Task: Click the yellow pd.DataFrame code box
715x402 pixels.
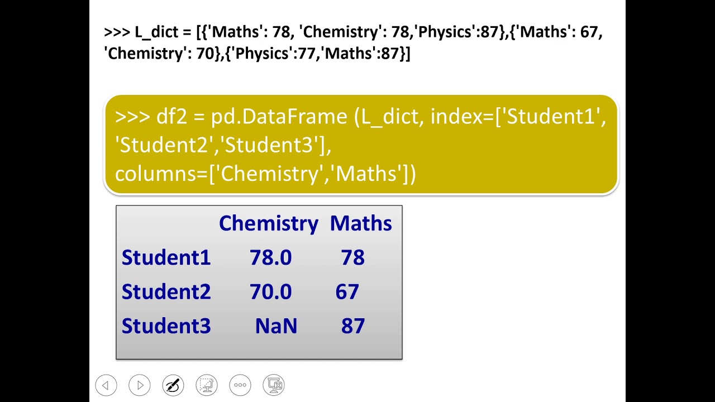Action: pos(361,145)
